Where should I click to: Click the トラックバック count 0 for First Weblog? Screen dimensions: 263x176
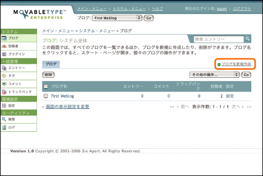click(x=199, y=96)
